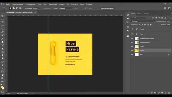Viewport: 172px width, 97px height.
Task: Select the Horizontal Type tool
Action: [x=2, y=65]
